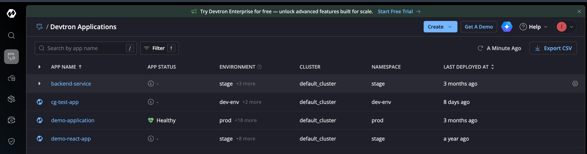The width and height of the screenshot is (587, 154).
Task: Click the prod namespace cell
Action: (x=377, y=120)
